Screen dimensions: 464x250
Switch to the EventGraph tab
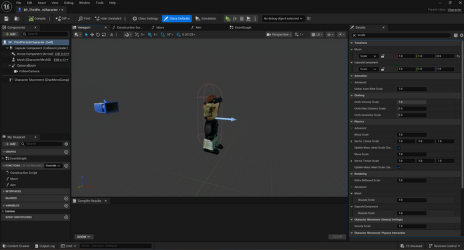coord(240,27)
